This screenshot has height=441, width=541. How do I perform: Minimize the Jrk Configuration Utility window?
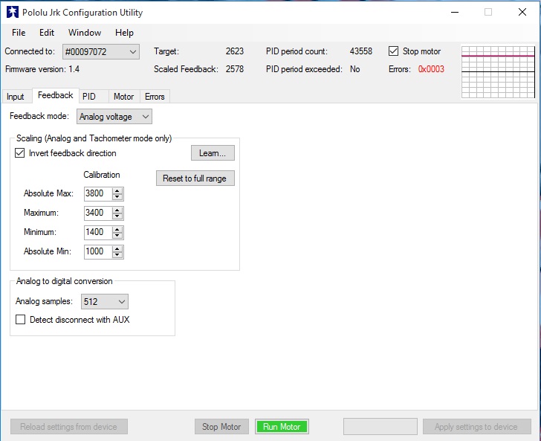click(455, 12)
